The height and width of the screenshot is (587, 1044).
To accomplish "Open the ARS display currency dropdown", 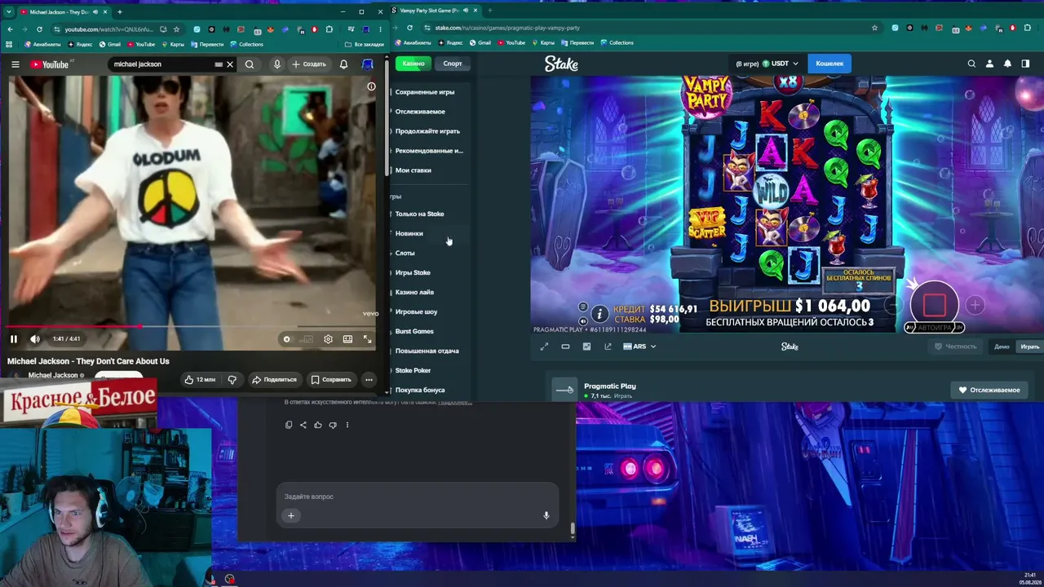I will [x=639, y=346].
